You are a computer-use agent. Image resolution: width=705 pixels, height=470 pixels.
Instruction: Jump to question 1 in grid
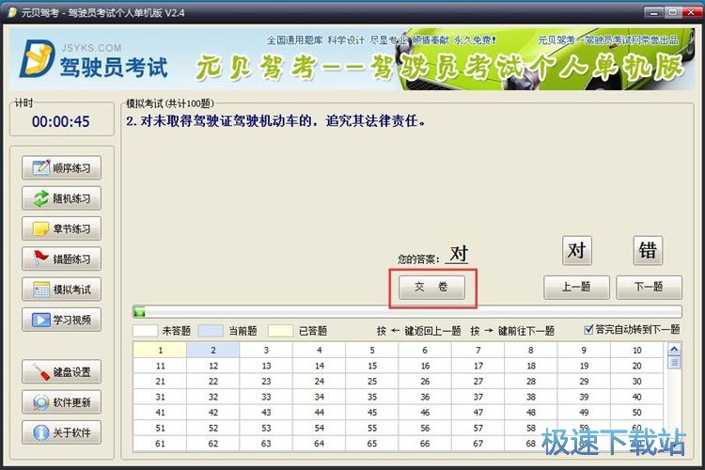click(x=160, y=351)
